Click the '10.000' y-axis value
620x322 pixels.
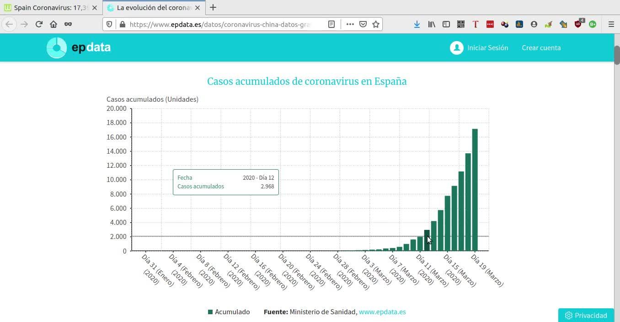point(116,180)
